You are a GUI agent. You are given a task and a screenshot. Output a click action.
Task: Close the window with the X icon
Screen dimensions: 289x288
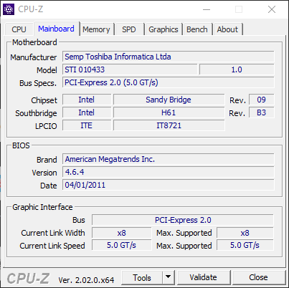pos(272,9)
